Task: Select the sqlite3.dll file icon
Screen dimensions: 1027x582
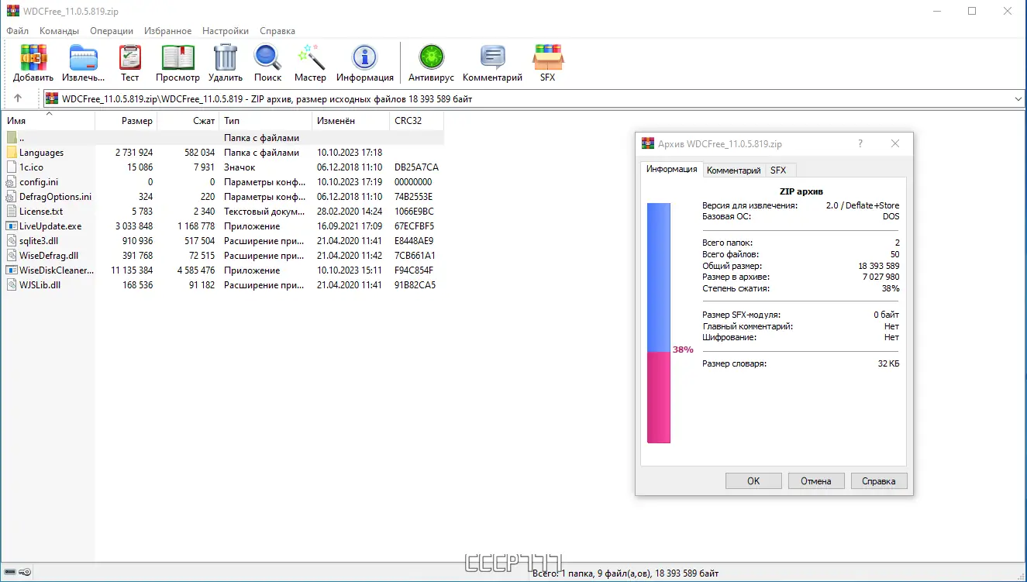Action: [x=12, y=241]
